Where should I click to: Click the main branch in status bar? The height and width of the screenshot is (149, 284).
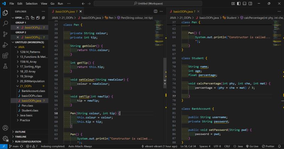click(x=14, y=146)
